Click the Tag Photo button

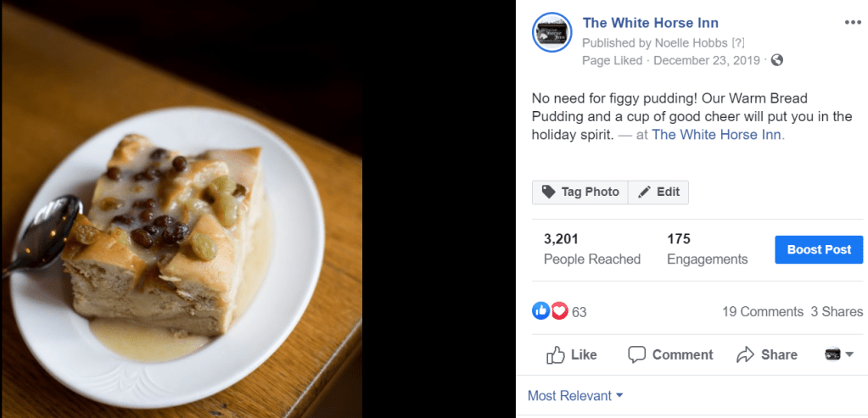tap(580, 192)
